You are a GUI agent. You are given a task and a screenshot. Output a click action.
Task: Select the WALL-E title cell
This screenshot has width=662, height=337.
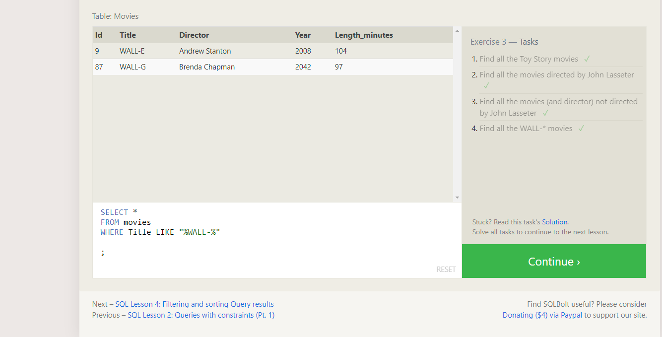(x=132, y=51)
